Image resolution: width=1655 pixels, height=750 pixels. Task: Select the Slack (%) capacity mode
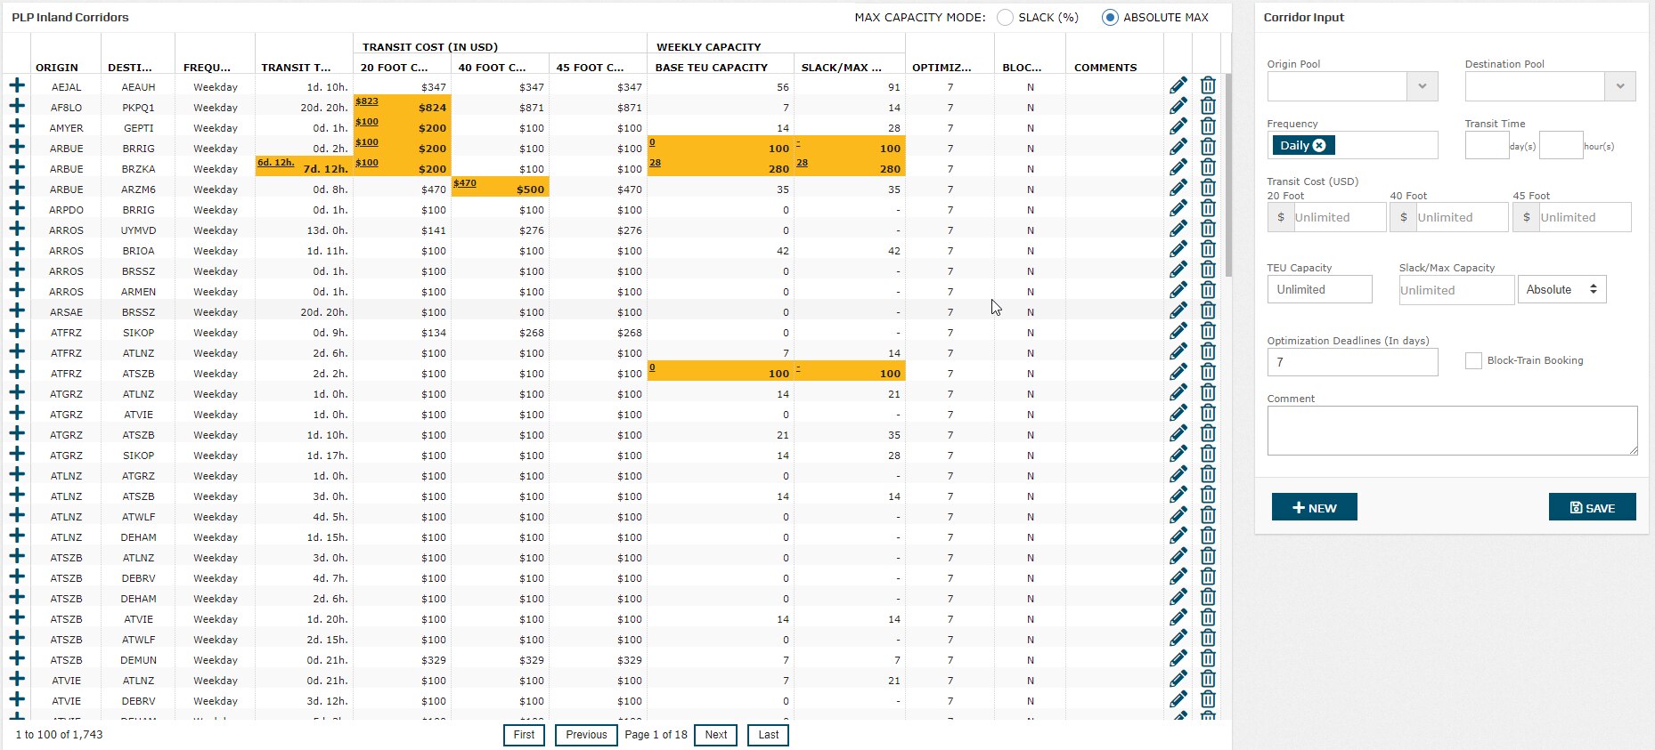pyautogui.click(x=1005, y=18)
